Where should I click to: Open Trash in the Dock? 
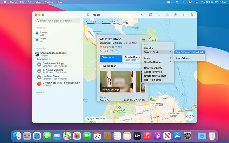point(212,136)
